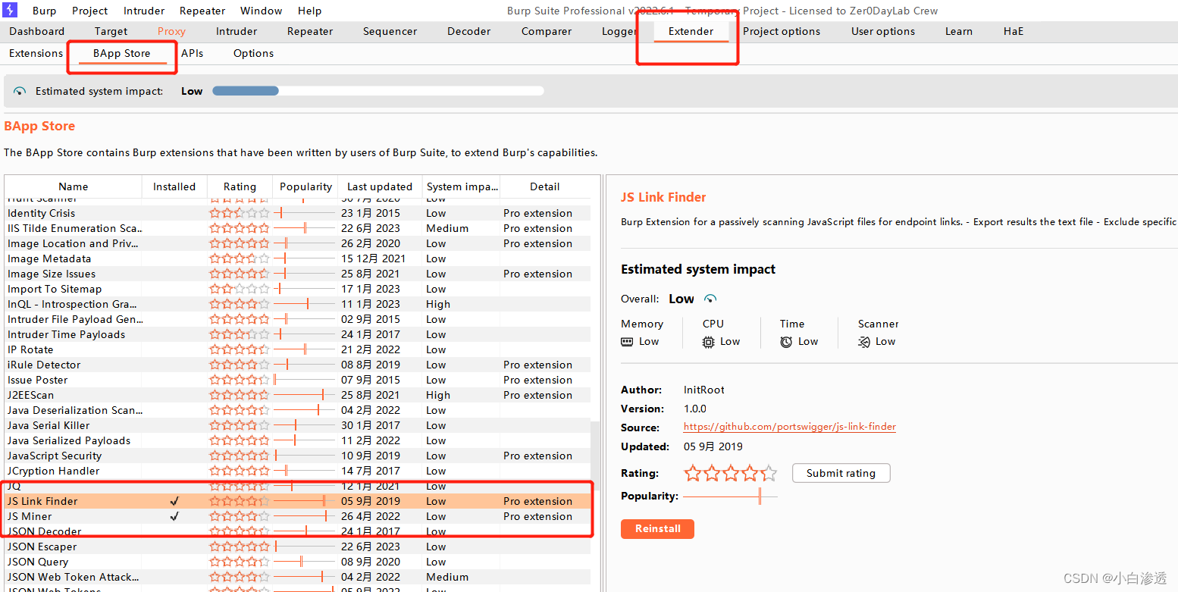The height and width of the screenshot is (592, 1178).
Task: Sort the table by Last updated column
Action: click(x=380, y=186)
